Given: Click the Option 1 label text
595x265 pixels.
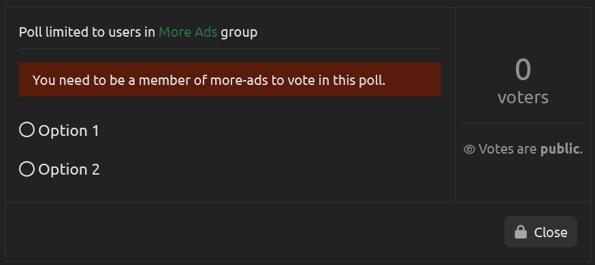Looking at the screenshot, I should 69,130.
